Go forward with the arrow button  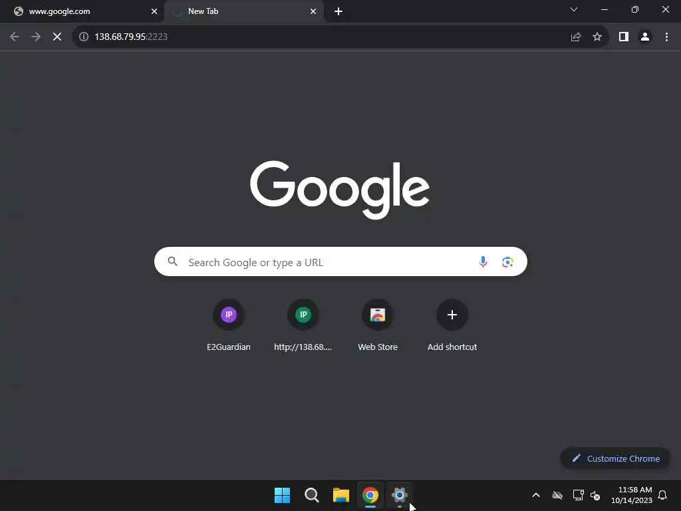point(36,37)
